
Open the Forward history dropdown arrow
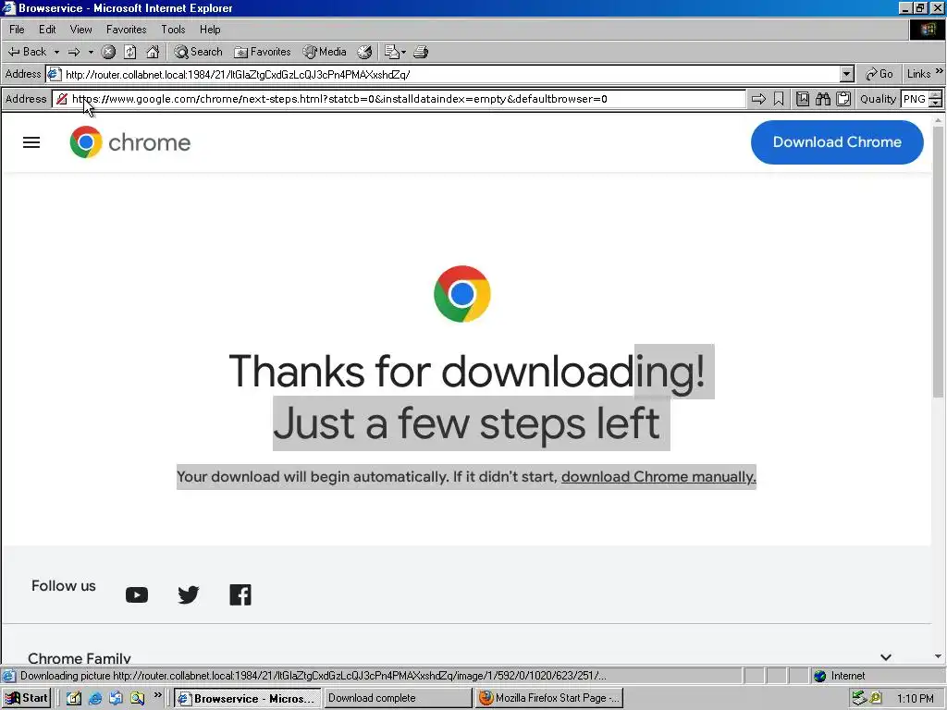[91, 52]
